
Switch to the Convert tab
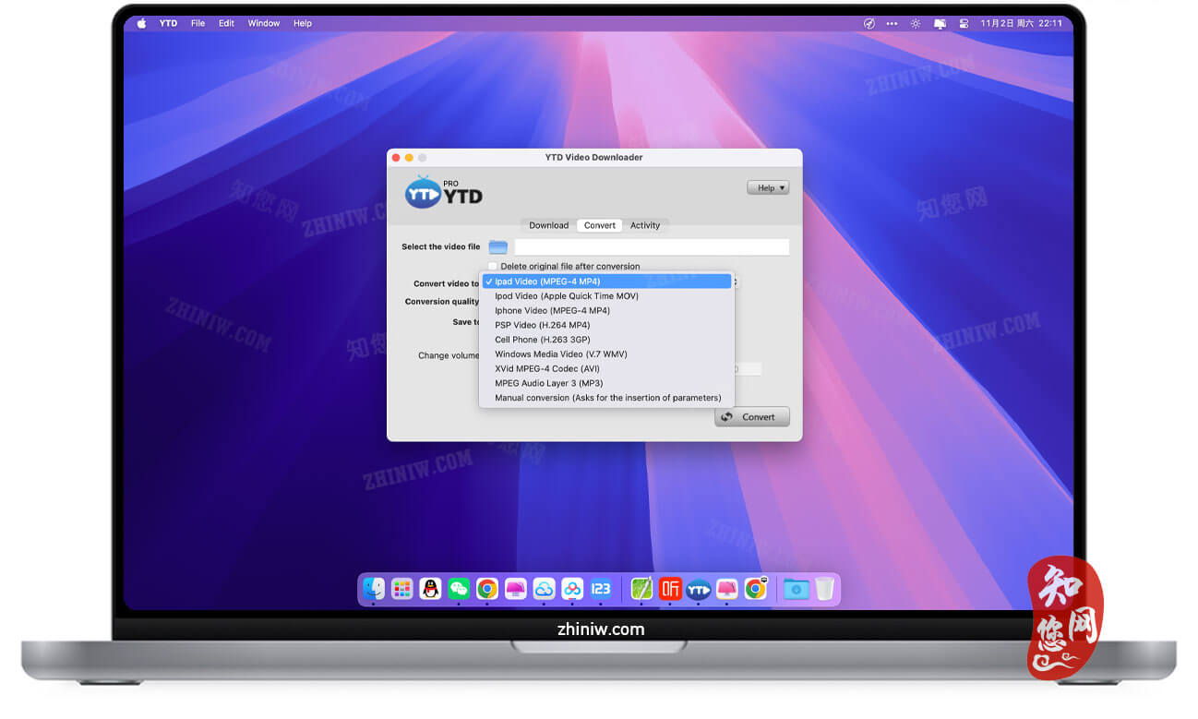click(600, 225)
